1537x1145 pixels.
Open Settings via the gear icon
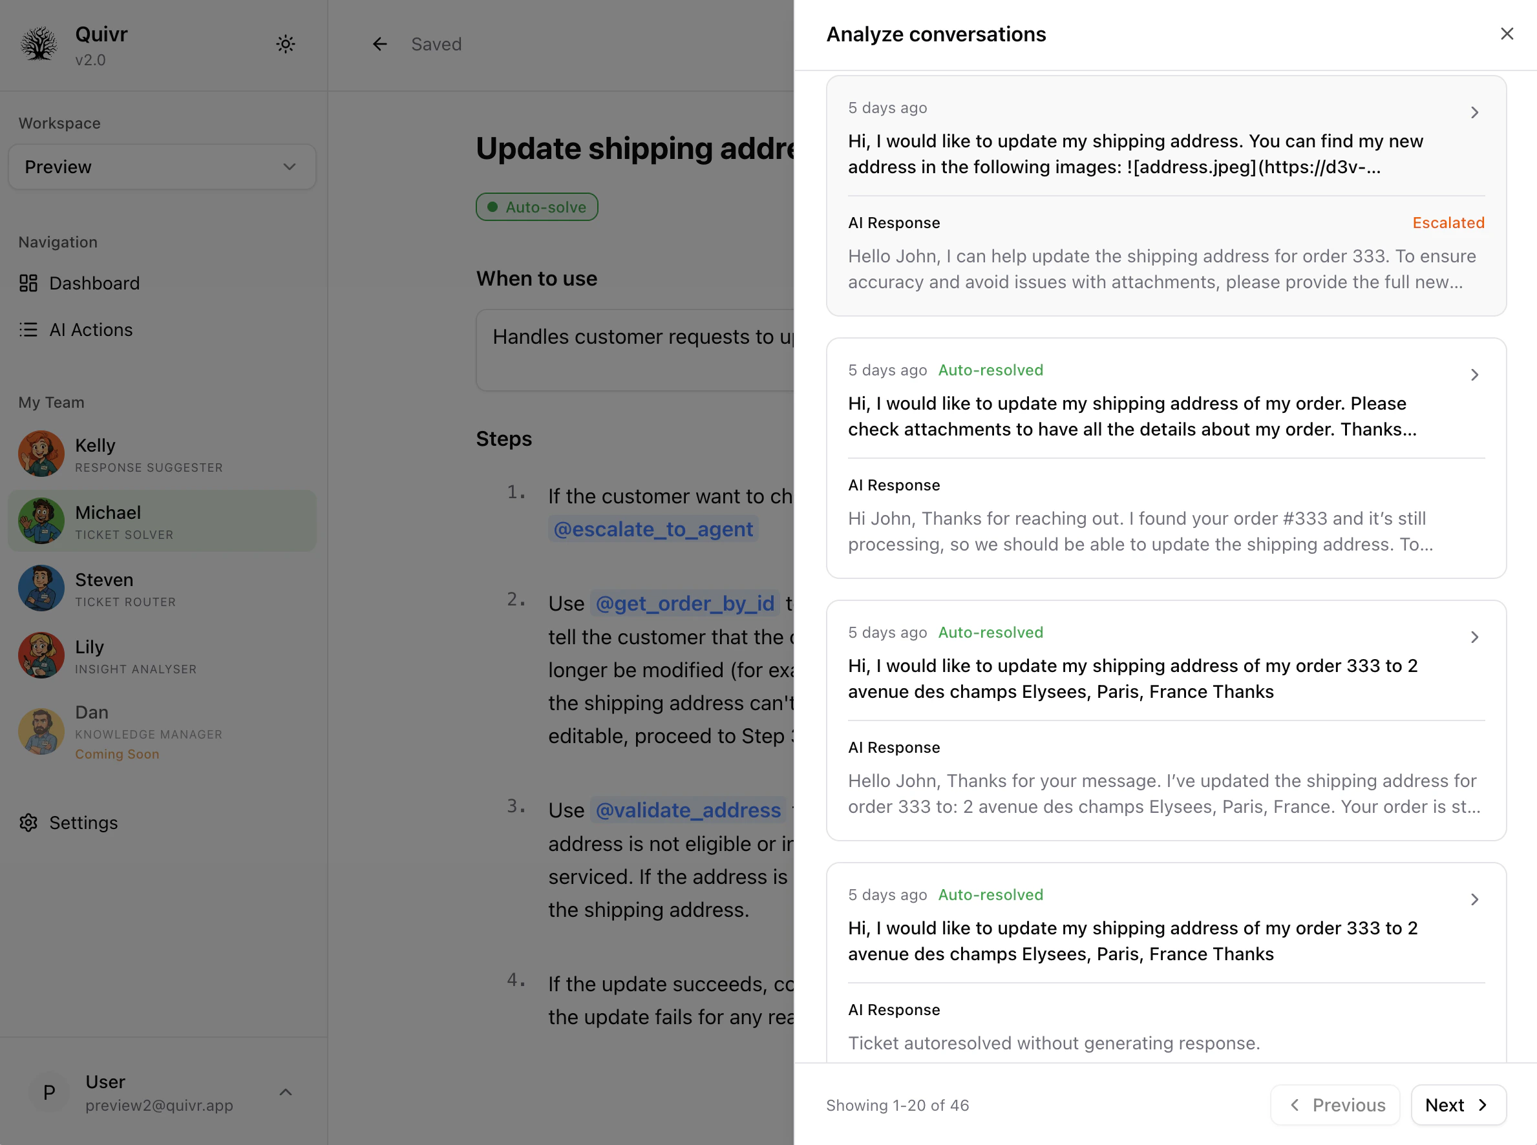pyautogui.click(x=28, y=823)
